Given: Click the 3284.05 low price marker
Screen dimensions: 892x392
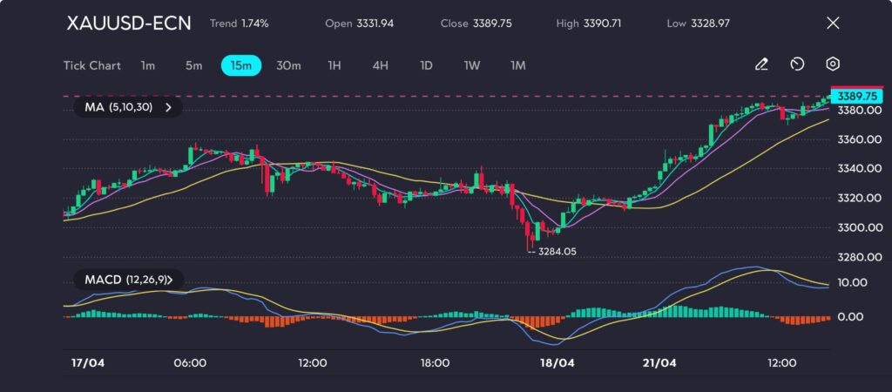Looking at the screenshot, I should [557, 251].
